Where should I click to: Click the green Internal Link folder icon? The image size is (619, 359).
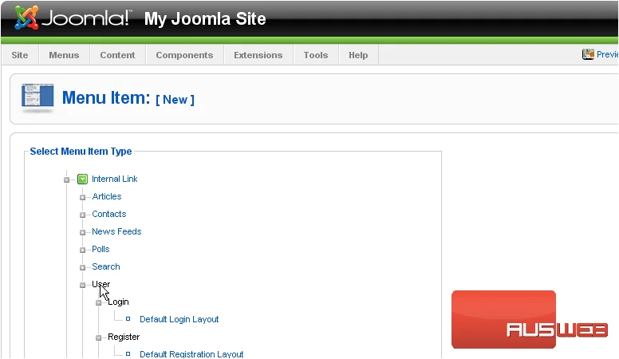pyautogui.click(x=82, y=179)
